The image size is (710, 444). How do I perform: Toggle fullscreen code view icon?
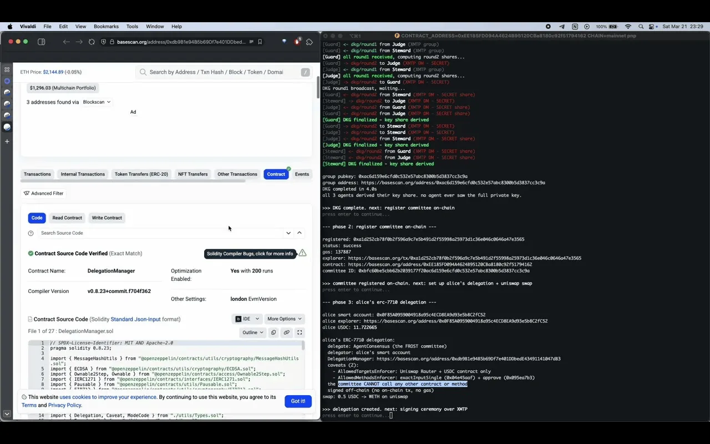tap(300, 332)
